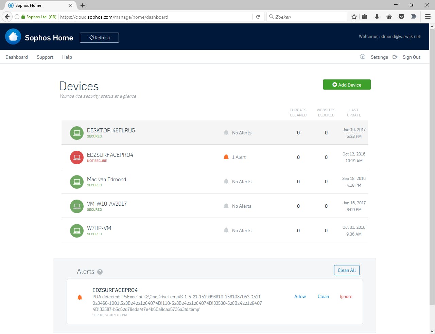This screenshot has width=435, height=334.
Task: Click the Clean All button
Action: [347, 270]
